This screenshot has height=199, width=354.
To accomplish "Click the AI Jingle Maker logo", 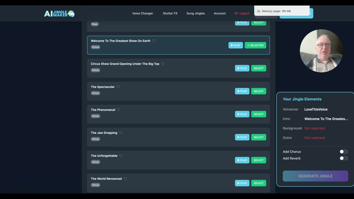I will coord(59,13).
